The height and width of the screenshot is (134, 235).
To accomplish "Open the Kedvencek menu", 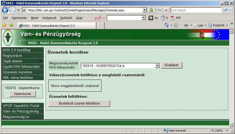I will click(49, 18).
